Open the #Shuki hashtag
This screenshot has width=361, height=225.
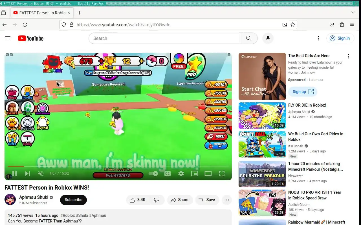(82, 215)
